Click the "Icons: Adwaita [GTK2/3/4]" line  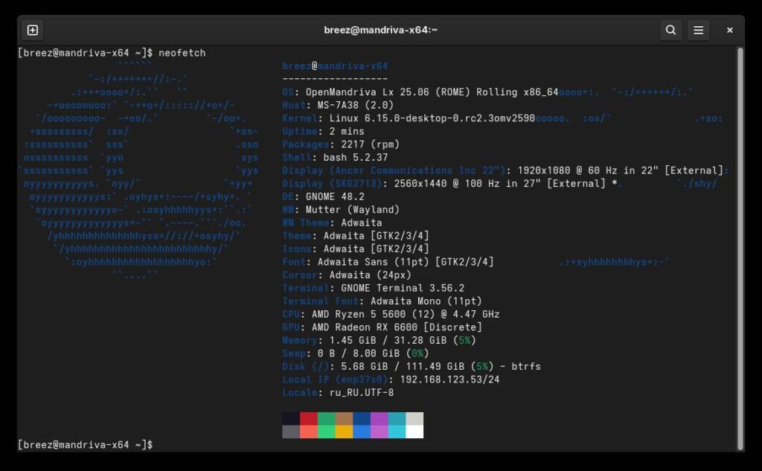tap(356, 249)
